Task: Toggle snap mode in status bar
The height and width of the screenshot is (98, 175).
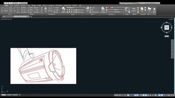Action: [x=122, y=95]
